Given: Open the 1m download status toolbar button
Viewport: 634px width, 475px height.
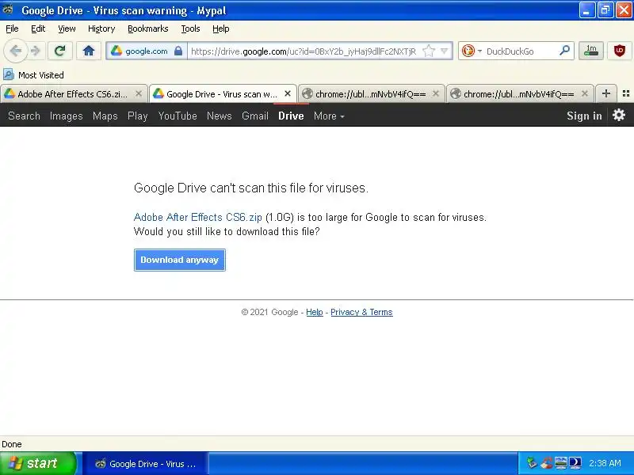Looking at the screenshot, I should click(590, 51).
